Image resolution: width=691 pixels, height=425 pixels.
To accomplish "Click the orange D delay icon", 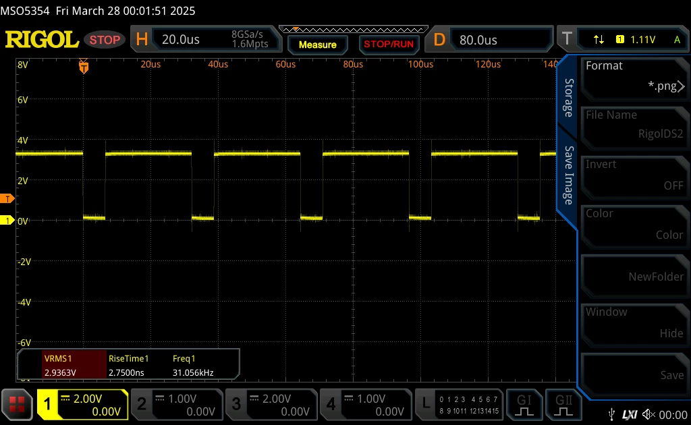I will tap(439, 40).
